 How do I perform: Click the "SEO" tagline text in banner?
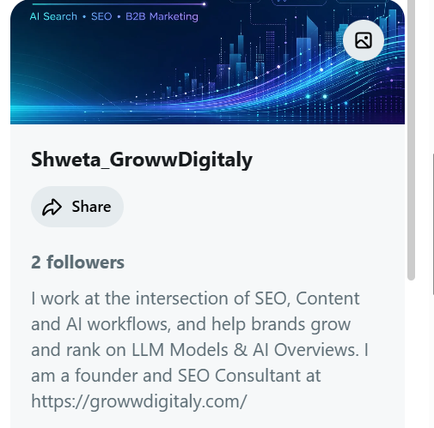[x=101, y=16]
